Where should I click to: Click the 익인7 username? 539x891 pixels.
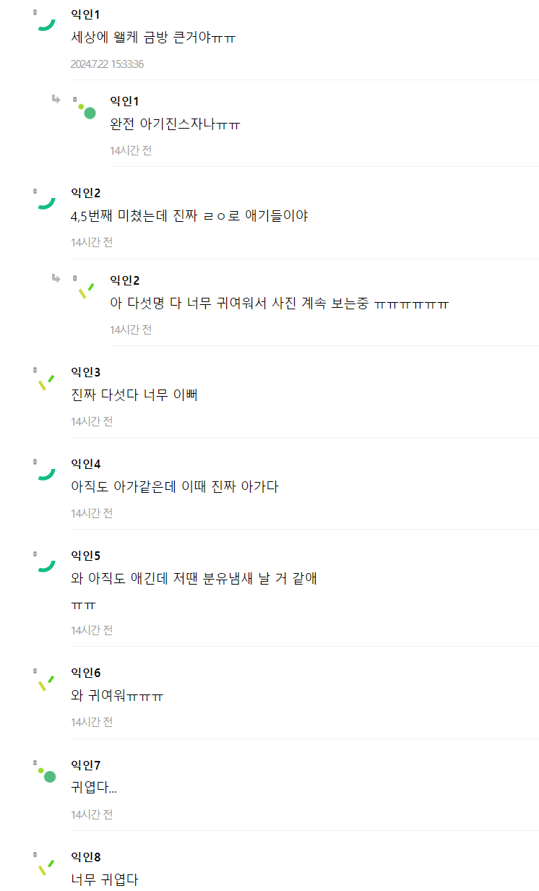coord(85,765)
